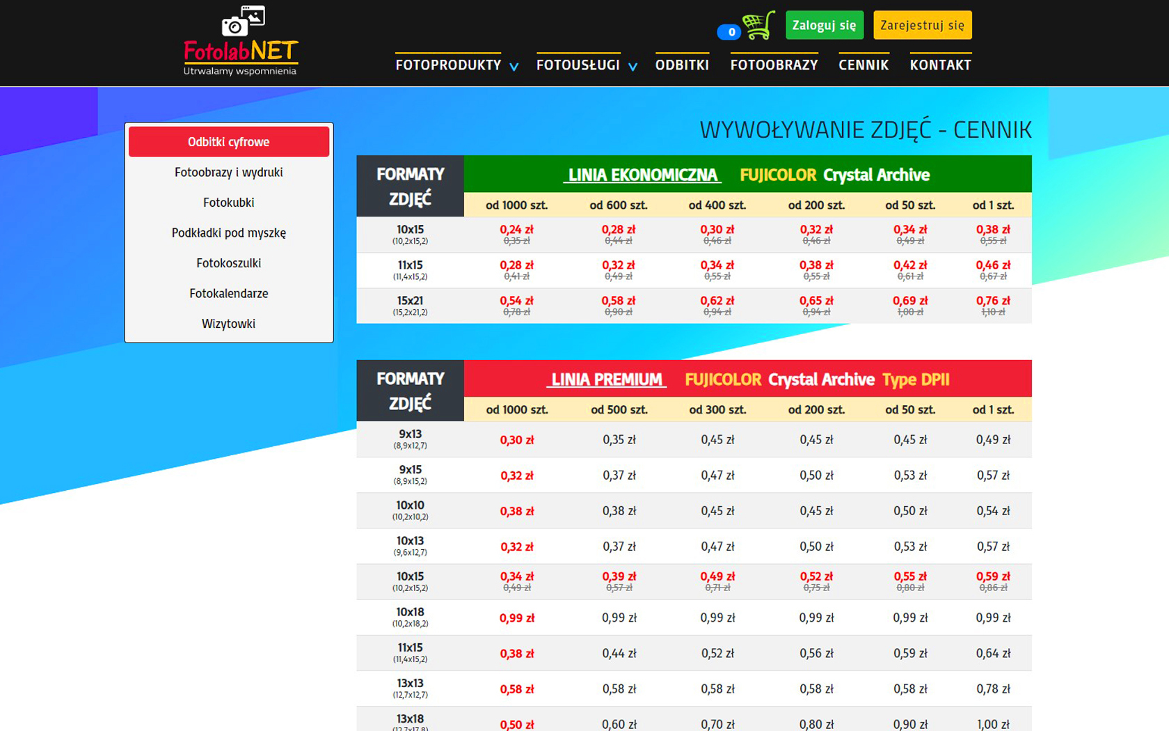Open Fotoobrazy i wydruki category
The width and height of the screenshot is (1169, 731).
coord(229,172)
